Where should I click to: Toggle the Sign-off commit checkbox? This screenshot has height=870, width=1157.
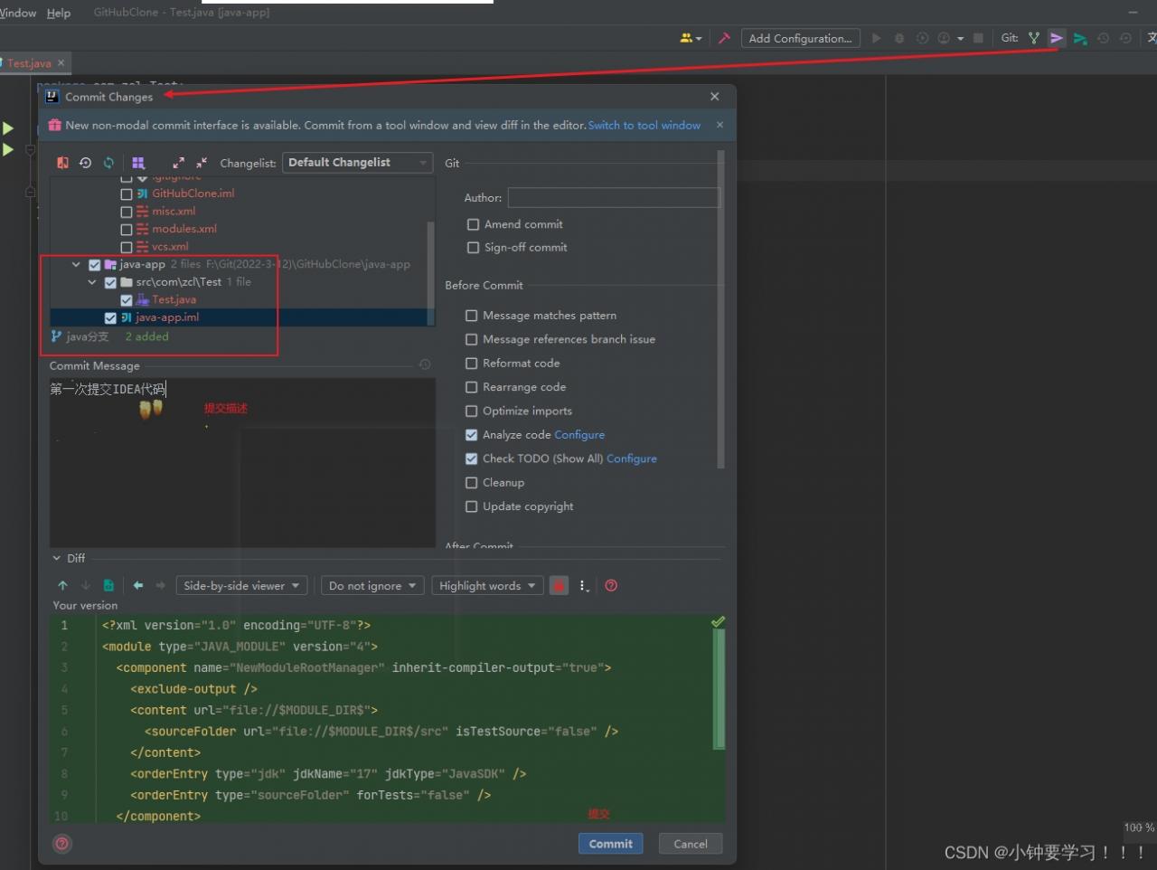473,248
